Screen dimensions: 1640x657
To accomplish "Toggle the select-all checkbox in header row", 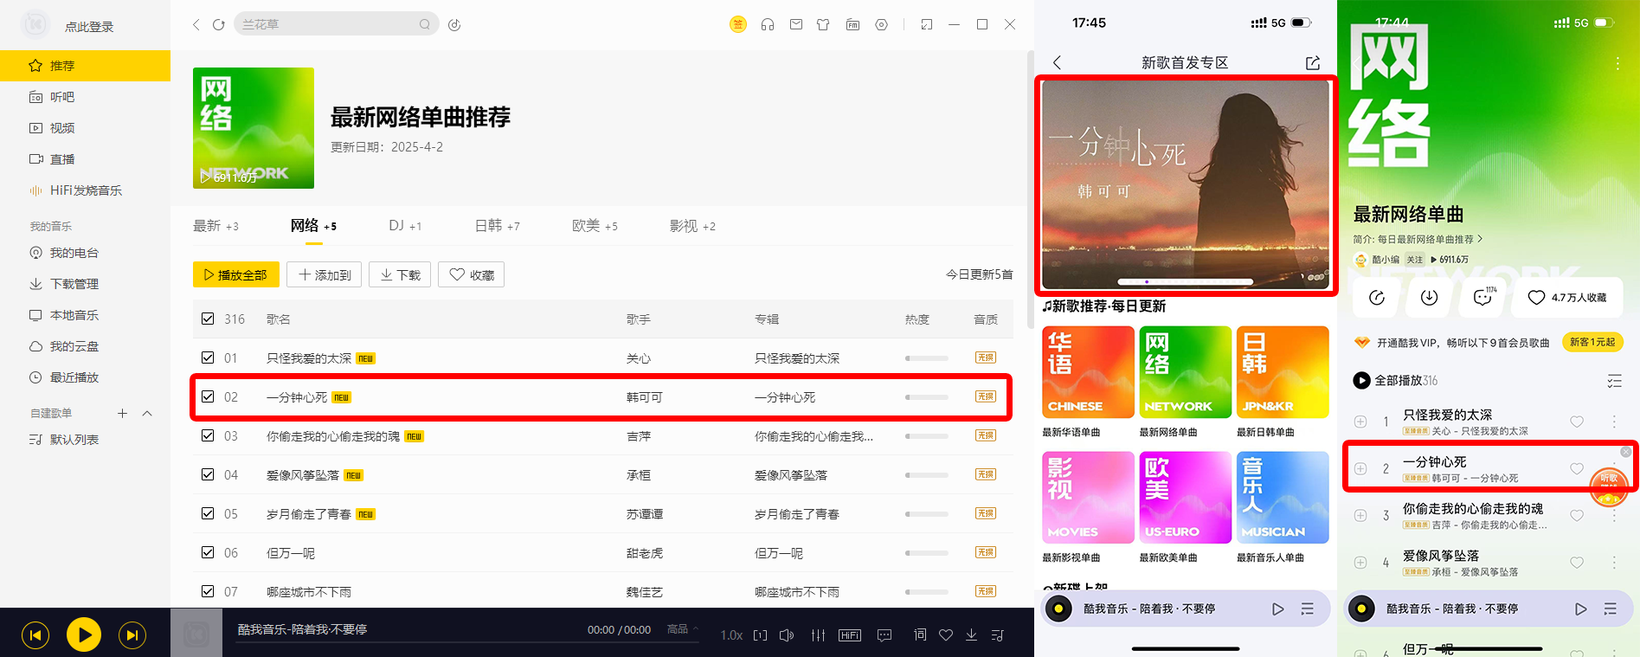I will tap(208, 319).
